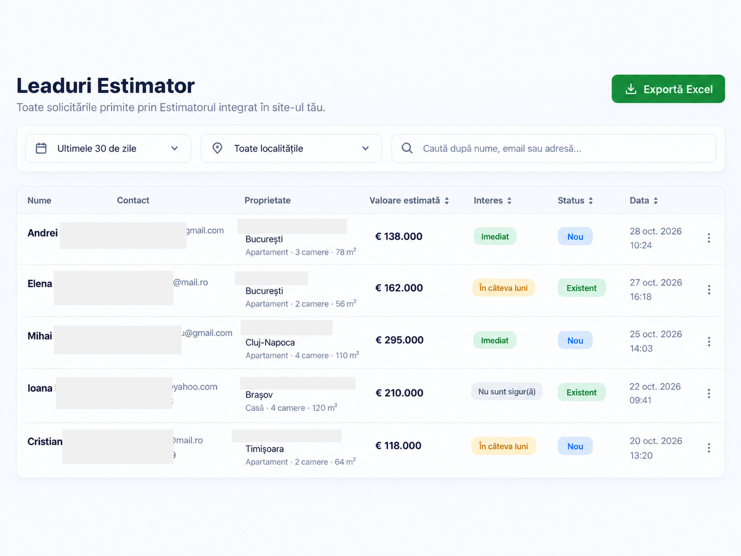This screenshot has height=556, width=741.
Task: Click the Nume column header
Action: tap(39, 201)
